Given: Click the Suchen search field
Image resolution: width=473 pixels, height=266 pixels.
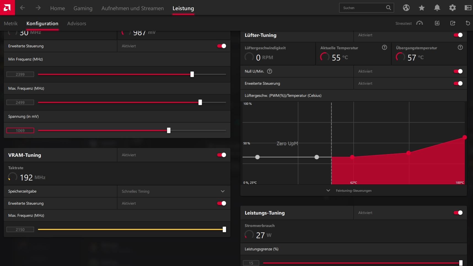Looking at the screenshot, I should pos(366,8).
